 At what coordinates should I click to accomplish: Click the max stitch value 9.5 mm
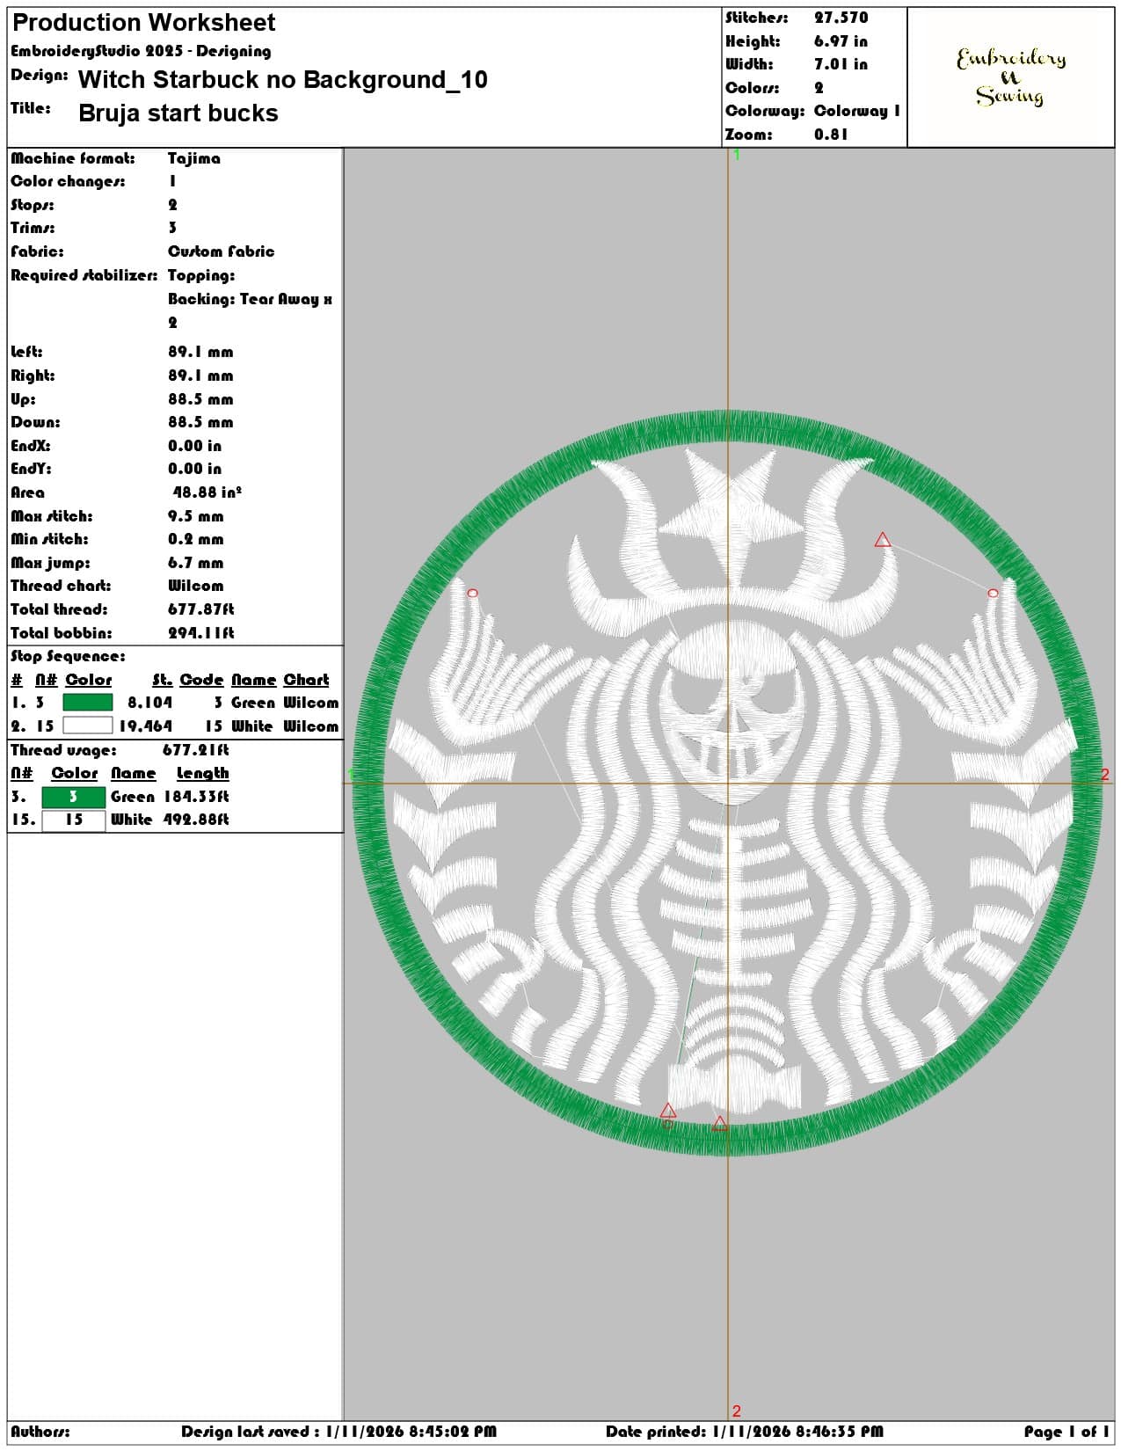tap(195, 516)
